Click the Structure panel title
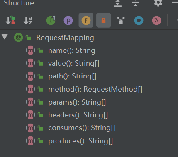The image size is (178, 157). (x=19, y=3)
